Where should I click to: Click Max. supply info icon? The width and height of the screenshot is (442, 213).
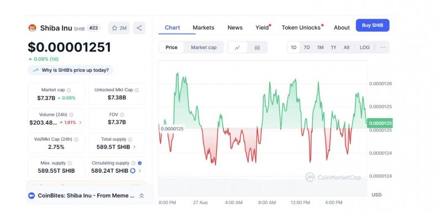coord(70,163)
